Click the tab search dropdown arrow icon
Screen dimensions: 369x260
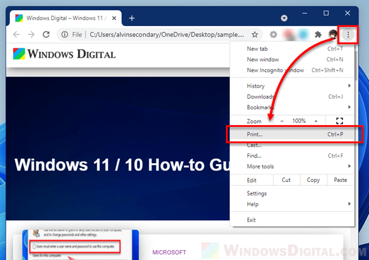(284, 18)
